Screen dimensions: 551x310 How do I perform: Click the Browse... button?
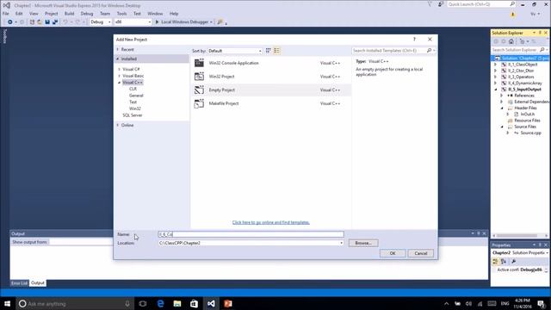coord(363,243)
